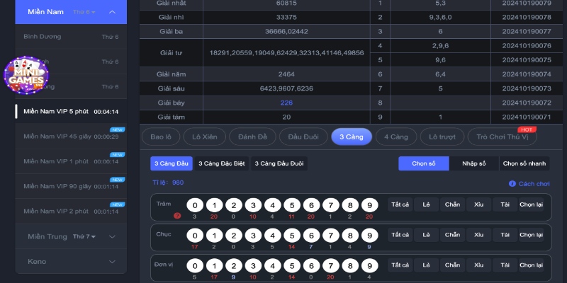The width and height of the screenshot is (567, 283).
Task: Select number ball 7 in Chục row
Action: 330,236
